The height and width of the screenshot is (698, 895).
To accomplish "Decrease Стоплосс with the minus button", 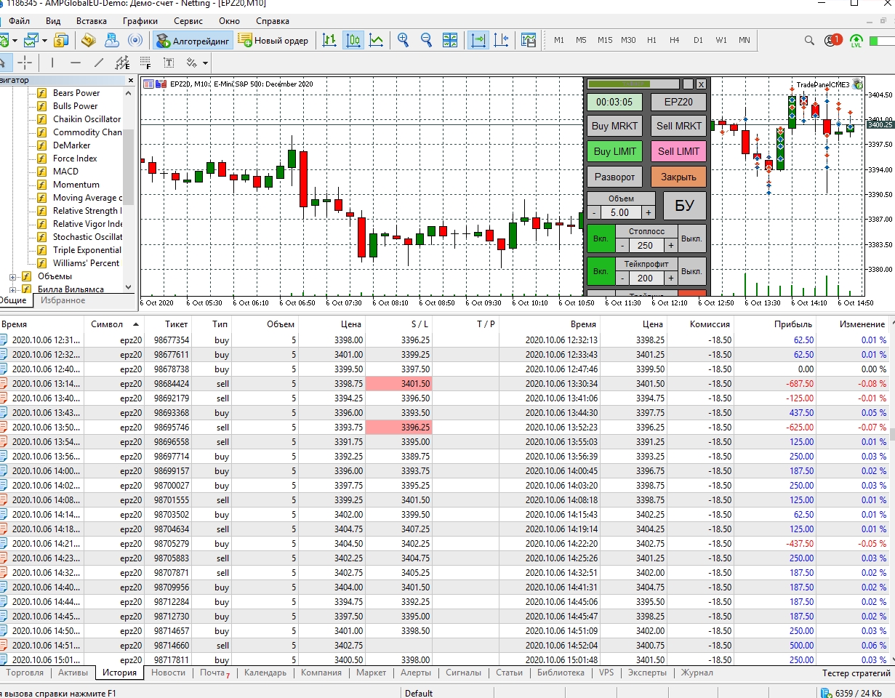I will (x=622, y=246).
